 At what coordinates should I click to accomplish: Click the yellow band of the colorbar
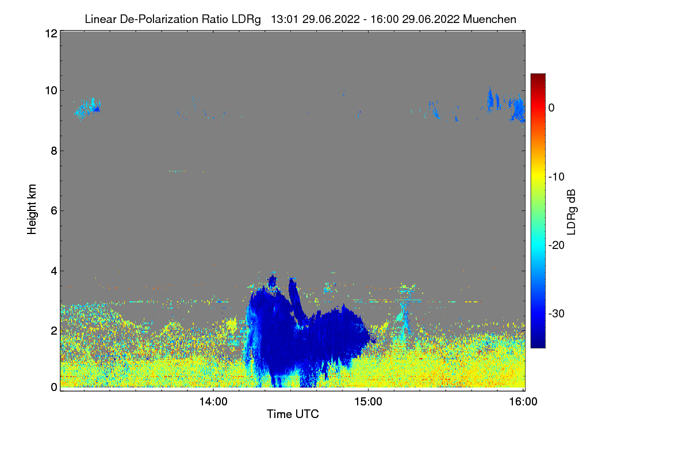pos(538,177)
